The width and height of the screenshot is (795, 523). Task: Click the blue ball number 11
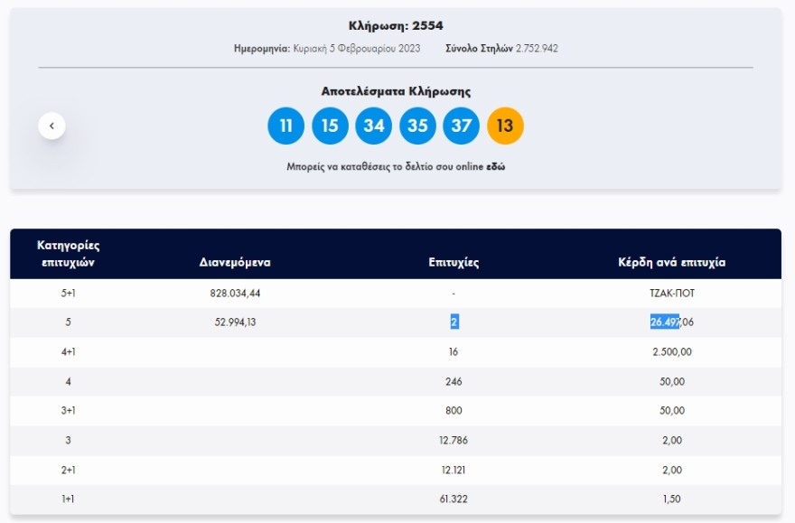[286, 126]
